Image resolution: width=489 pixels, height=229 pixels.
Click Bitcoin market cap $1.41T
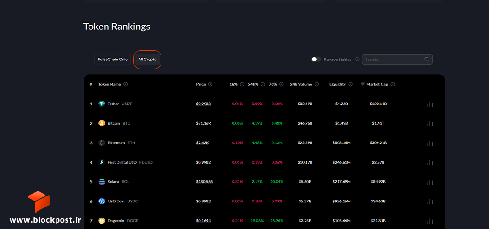(378, 123)
